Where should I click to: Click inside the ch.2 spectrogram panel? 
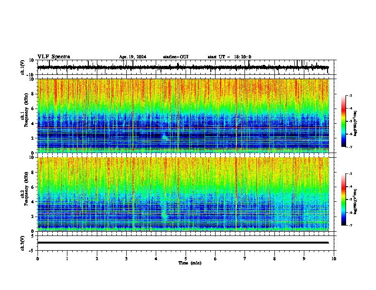pos(183,194)
